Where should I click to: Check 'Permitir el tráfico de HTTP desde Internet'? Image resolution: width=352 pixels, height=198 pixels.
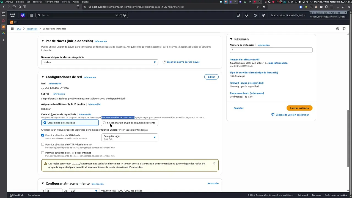43,153
